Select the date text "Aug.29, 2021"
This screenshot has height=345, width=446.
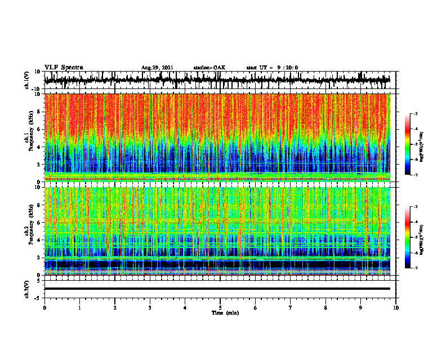click(x=157, y=68)
